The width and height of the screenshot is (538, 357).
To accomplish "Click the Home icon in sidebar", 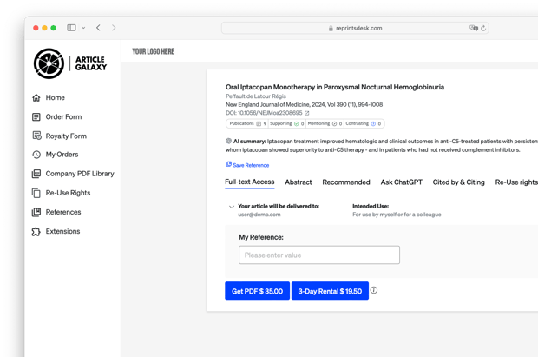I will click(36, 98).
